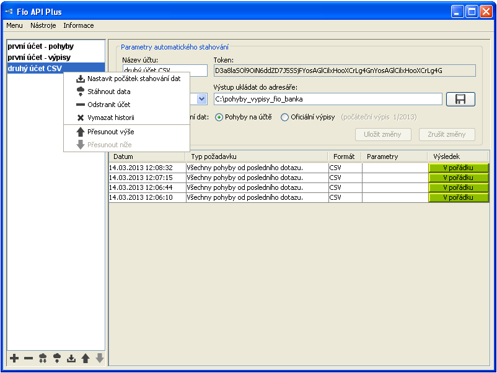Click the plus icon to add account
The image size is (497, 373).
tap(14, 358)
